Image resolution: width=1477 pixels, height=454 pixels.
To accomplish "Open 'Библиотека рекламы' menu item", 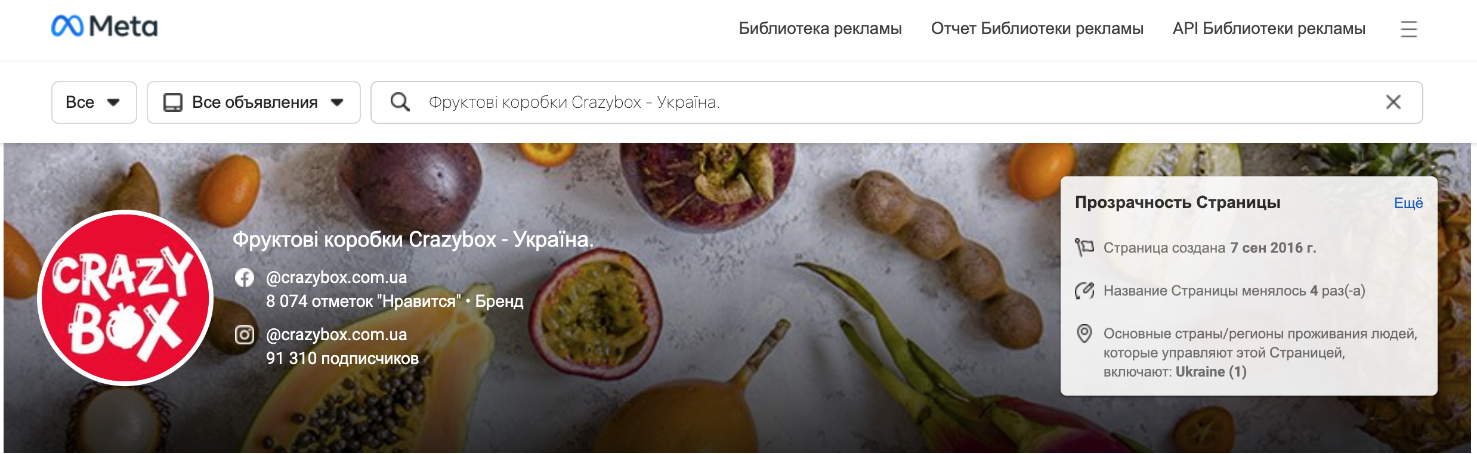I will click(820, 29).
